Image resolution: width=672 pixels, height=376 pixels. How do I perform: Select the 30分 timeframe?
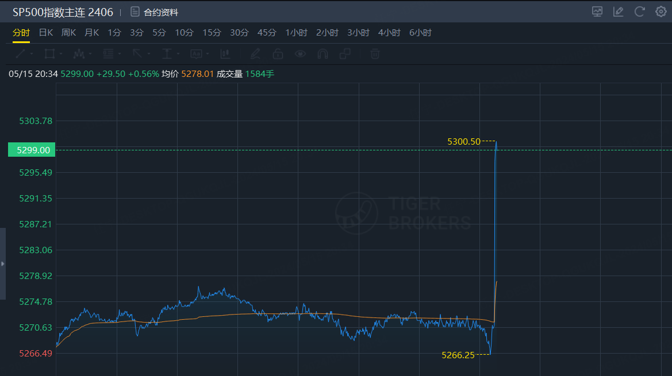pyautogui.click(x=239, y=33)
